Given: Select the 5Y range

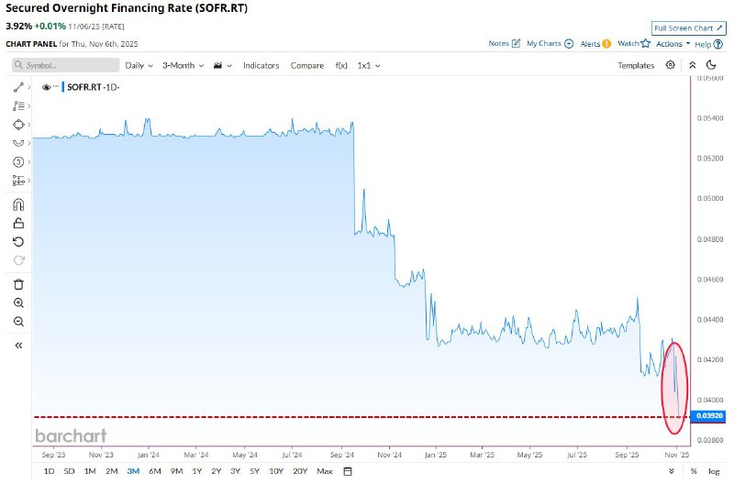Looking at the screenshot, I should click(254, 471).
